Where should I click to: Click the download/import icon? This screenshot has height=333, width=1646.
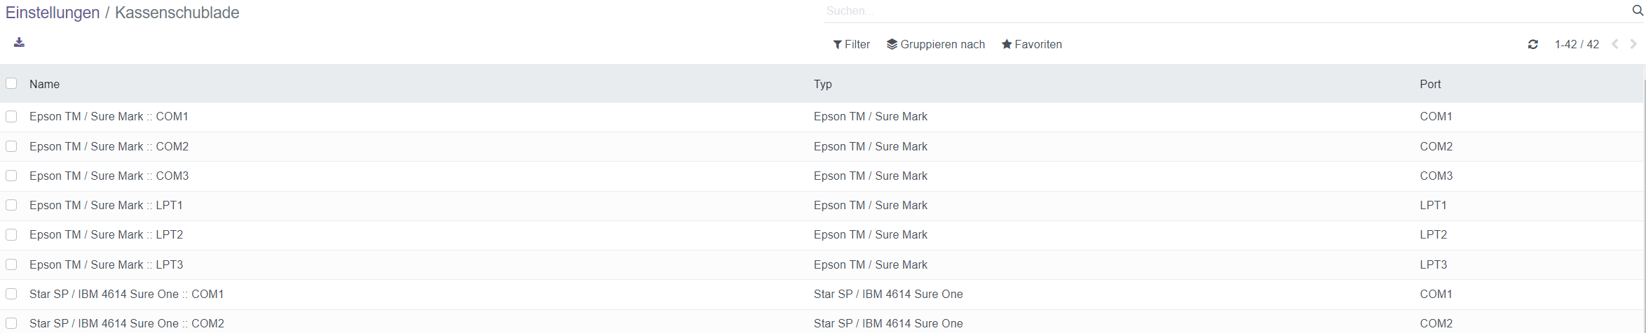tap(19, 43)
